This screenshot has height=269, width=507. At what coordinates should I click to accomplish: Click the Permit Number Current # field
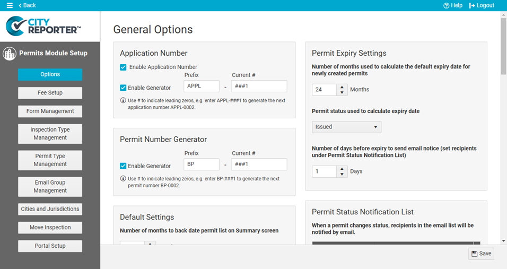pos(259,164)
